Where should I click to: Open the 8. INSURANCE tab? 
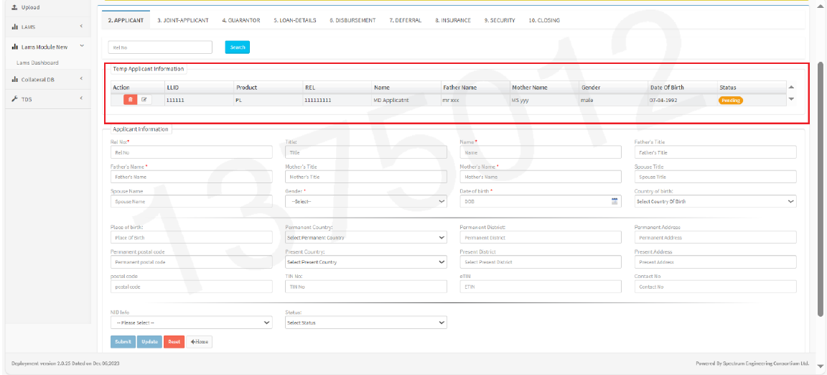pyautogui.click(x=453, y=20)
